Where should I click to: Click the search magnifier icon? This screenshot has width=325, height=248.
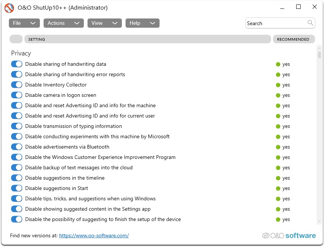tap(310, 23)
